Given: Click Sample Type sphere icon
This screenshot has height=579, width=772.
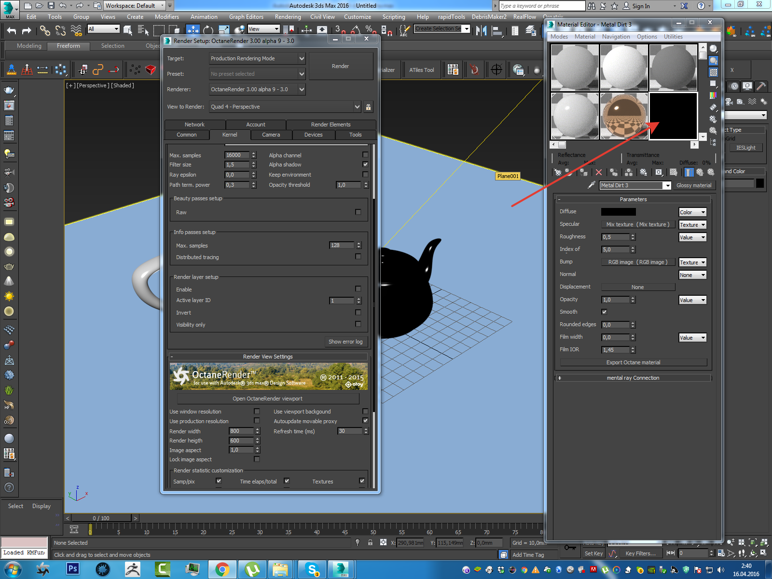Looking at the screenshot, I should [x=713, y=49].
